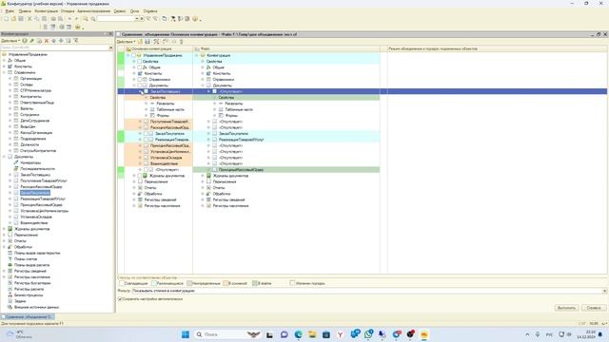609x342 pixels.
Task: Open the Действия dropdown in the Configuration panel
Action: [x=10, y=41]
